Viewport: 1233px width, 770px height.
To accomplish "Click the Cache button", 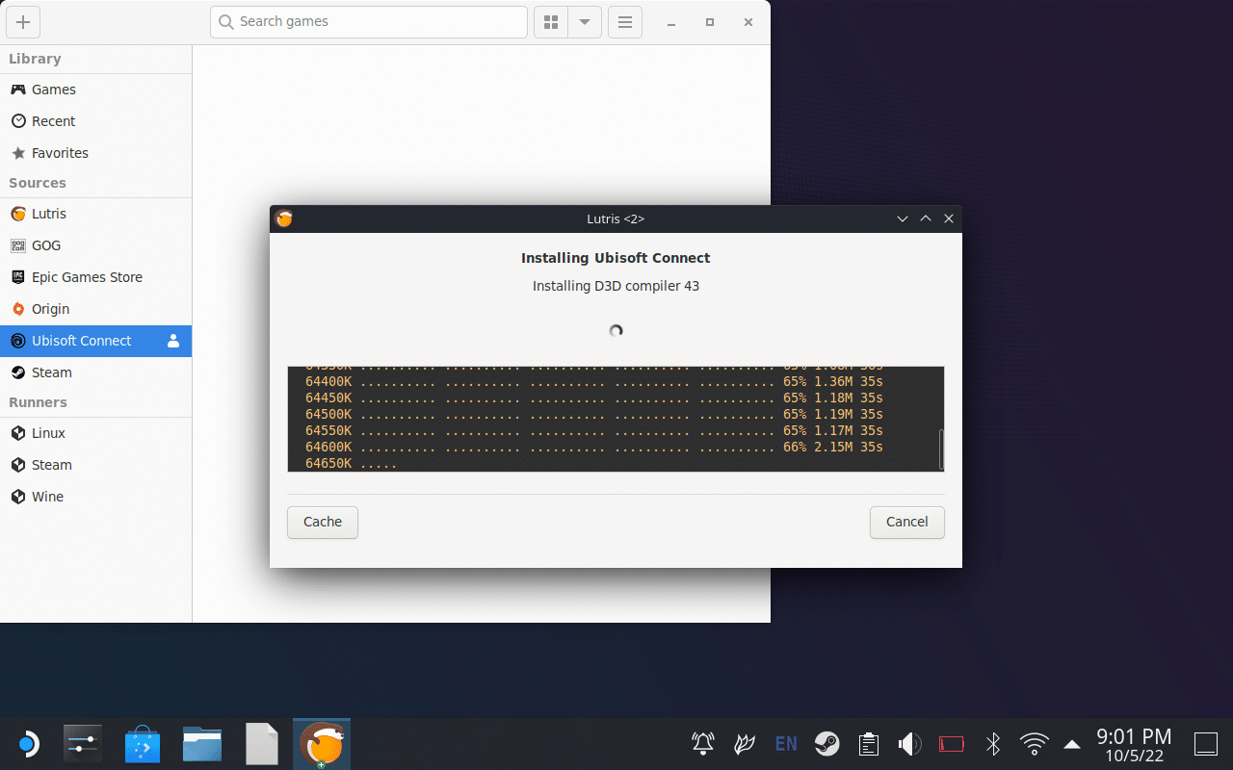I will pos(323,522).
